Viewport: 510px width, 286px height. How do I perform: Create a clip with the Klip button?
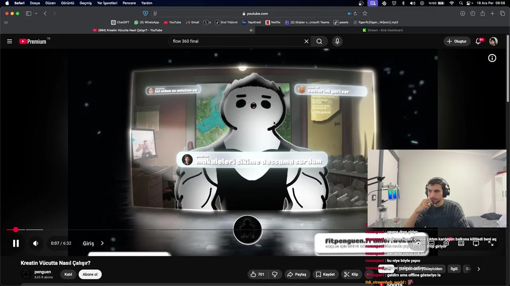click(351, 274)
